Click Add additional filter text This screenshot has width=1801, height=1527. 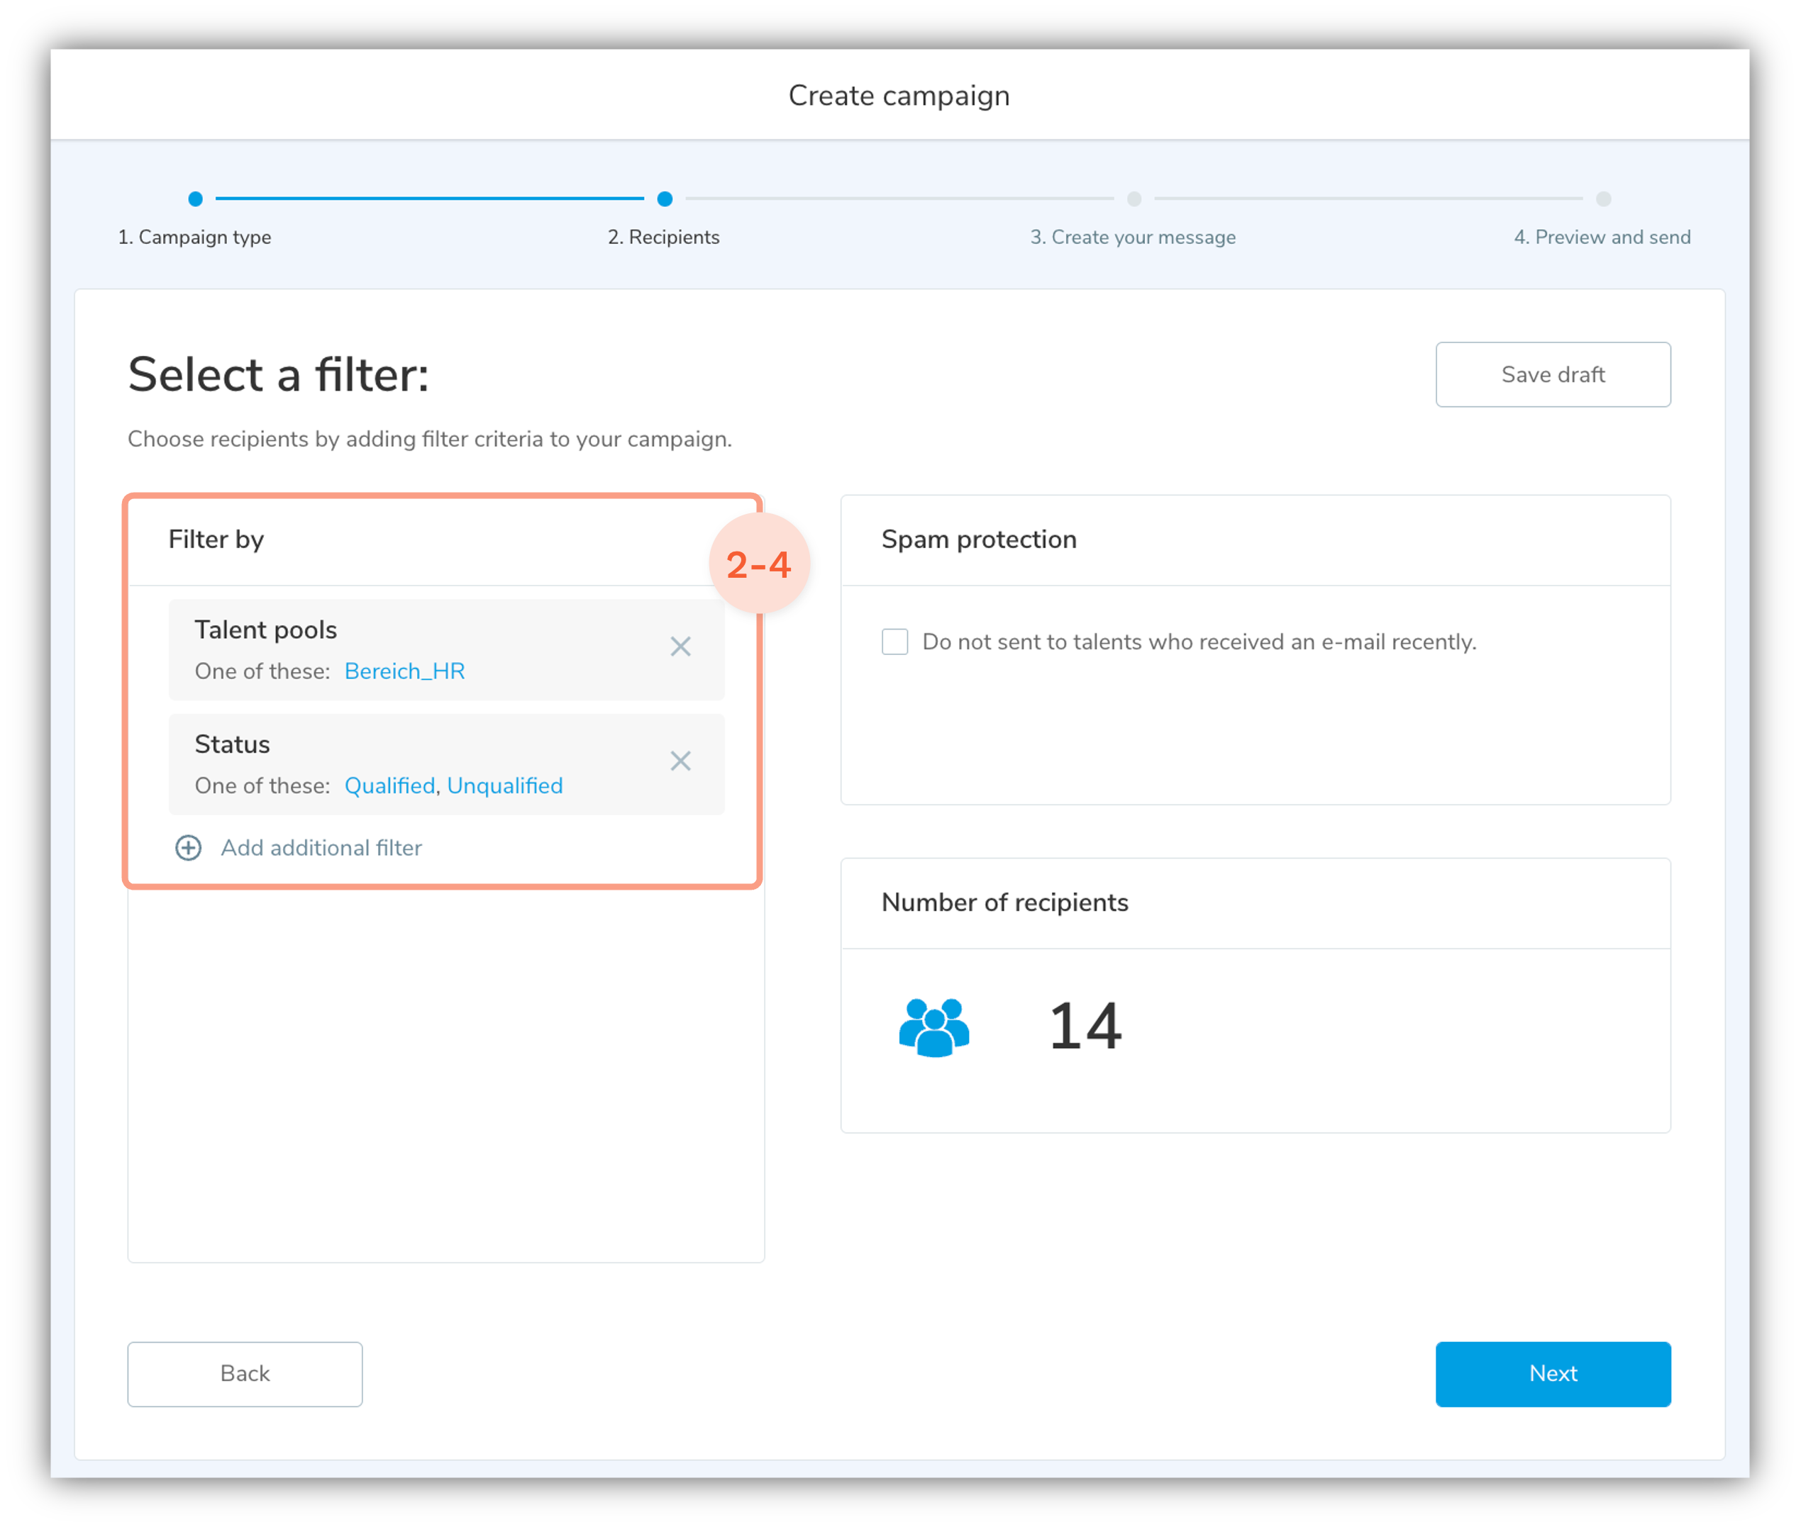point(321,847)
